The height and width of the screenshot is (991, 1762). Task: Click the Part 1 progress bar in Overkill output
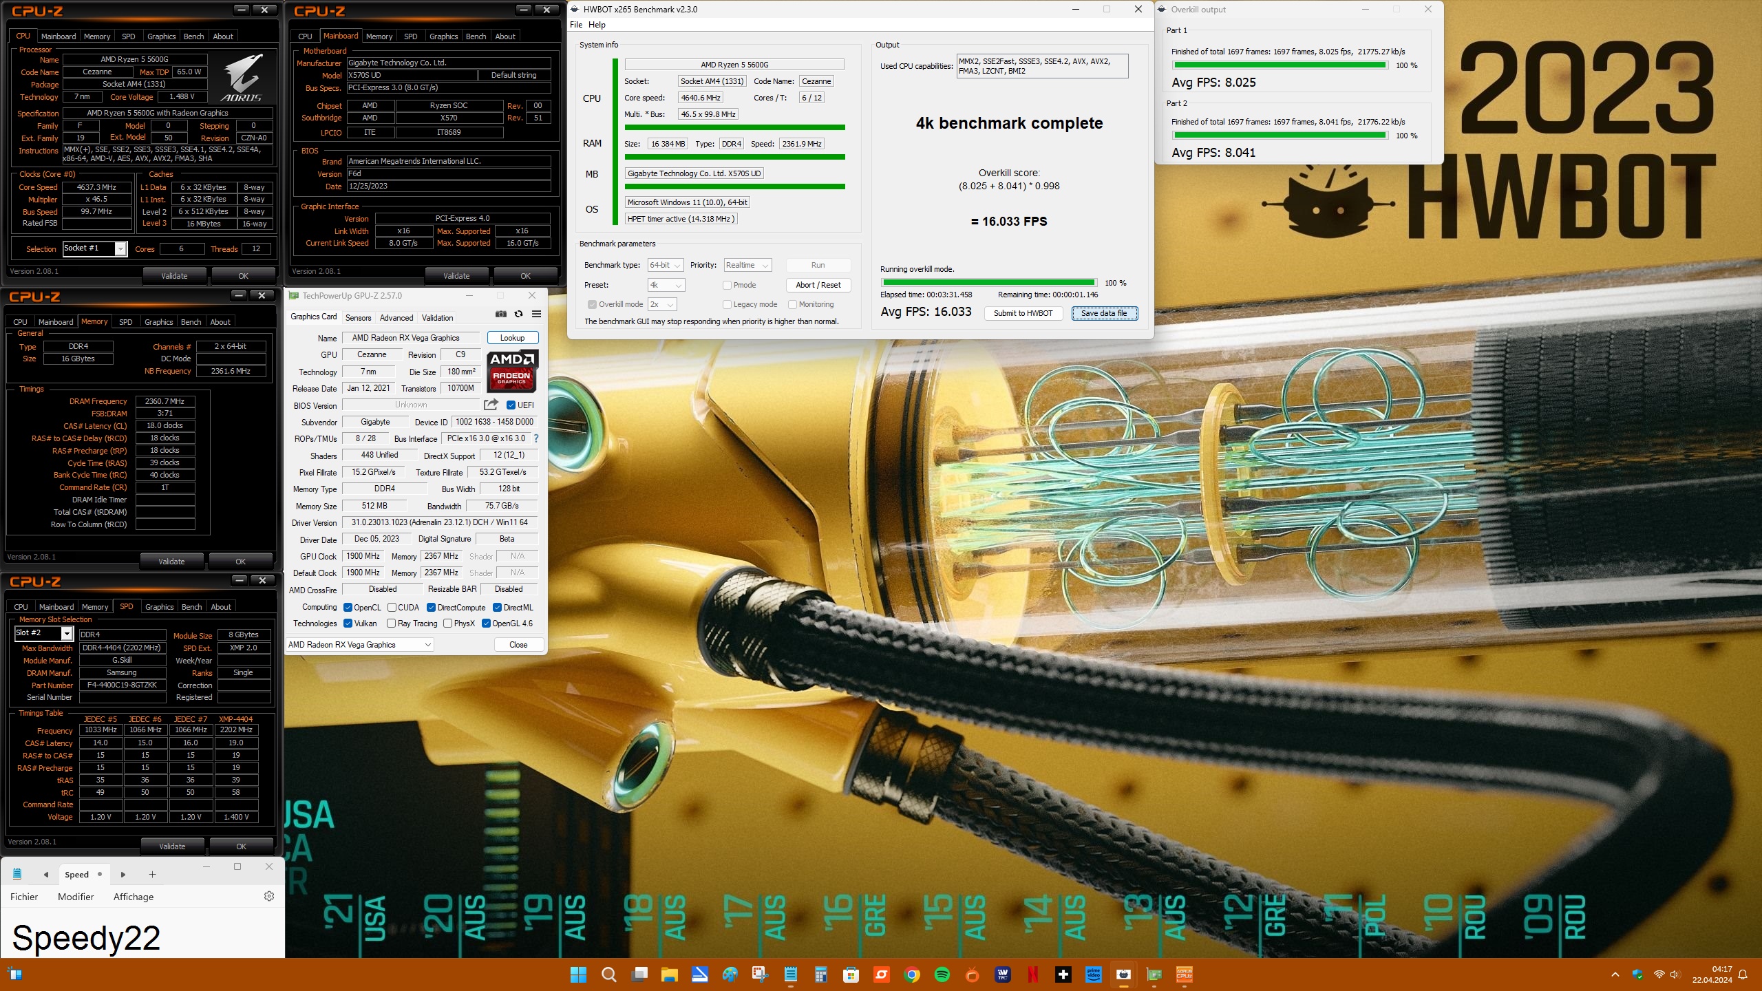[1280, 65]
